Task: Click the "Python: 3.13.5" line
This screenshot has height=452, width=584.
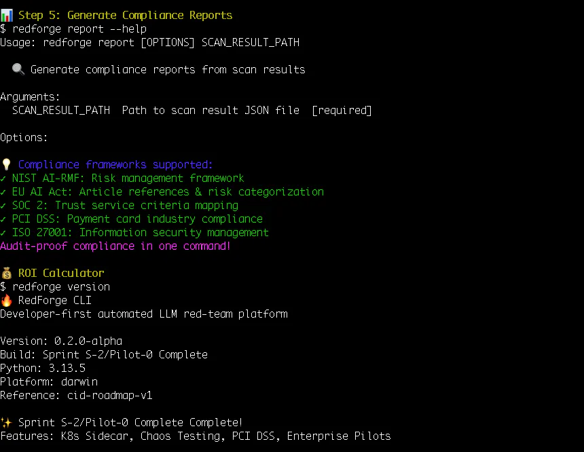Action: click(x=43, y=369)
